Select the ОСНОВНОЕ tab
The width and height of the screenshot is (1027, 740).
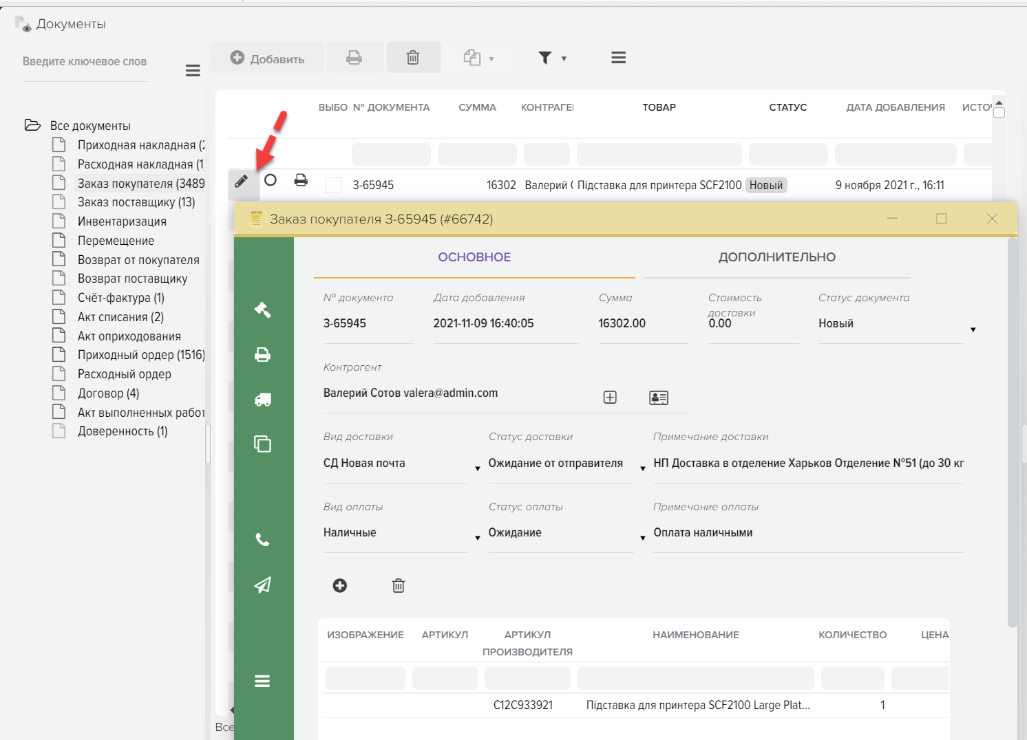[x=474, y=257]
